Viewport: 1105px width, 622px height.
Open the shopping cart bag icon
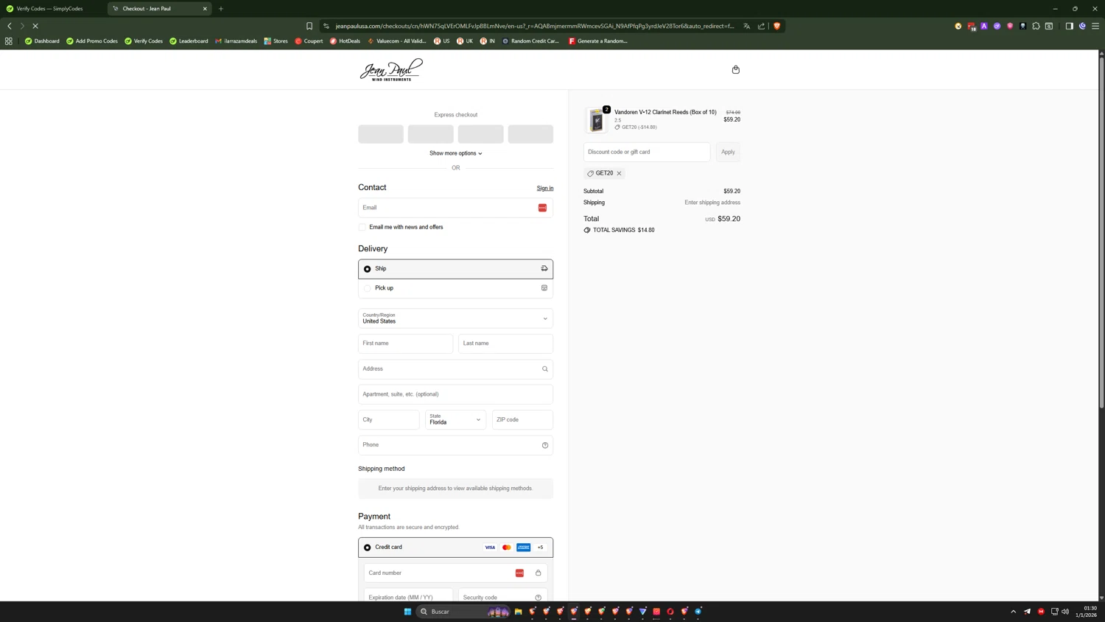coord(735,69)
